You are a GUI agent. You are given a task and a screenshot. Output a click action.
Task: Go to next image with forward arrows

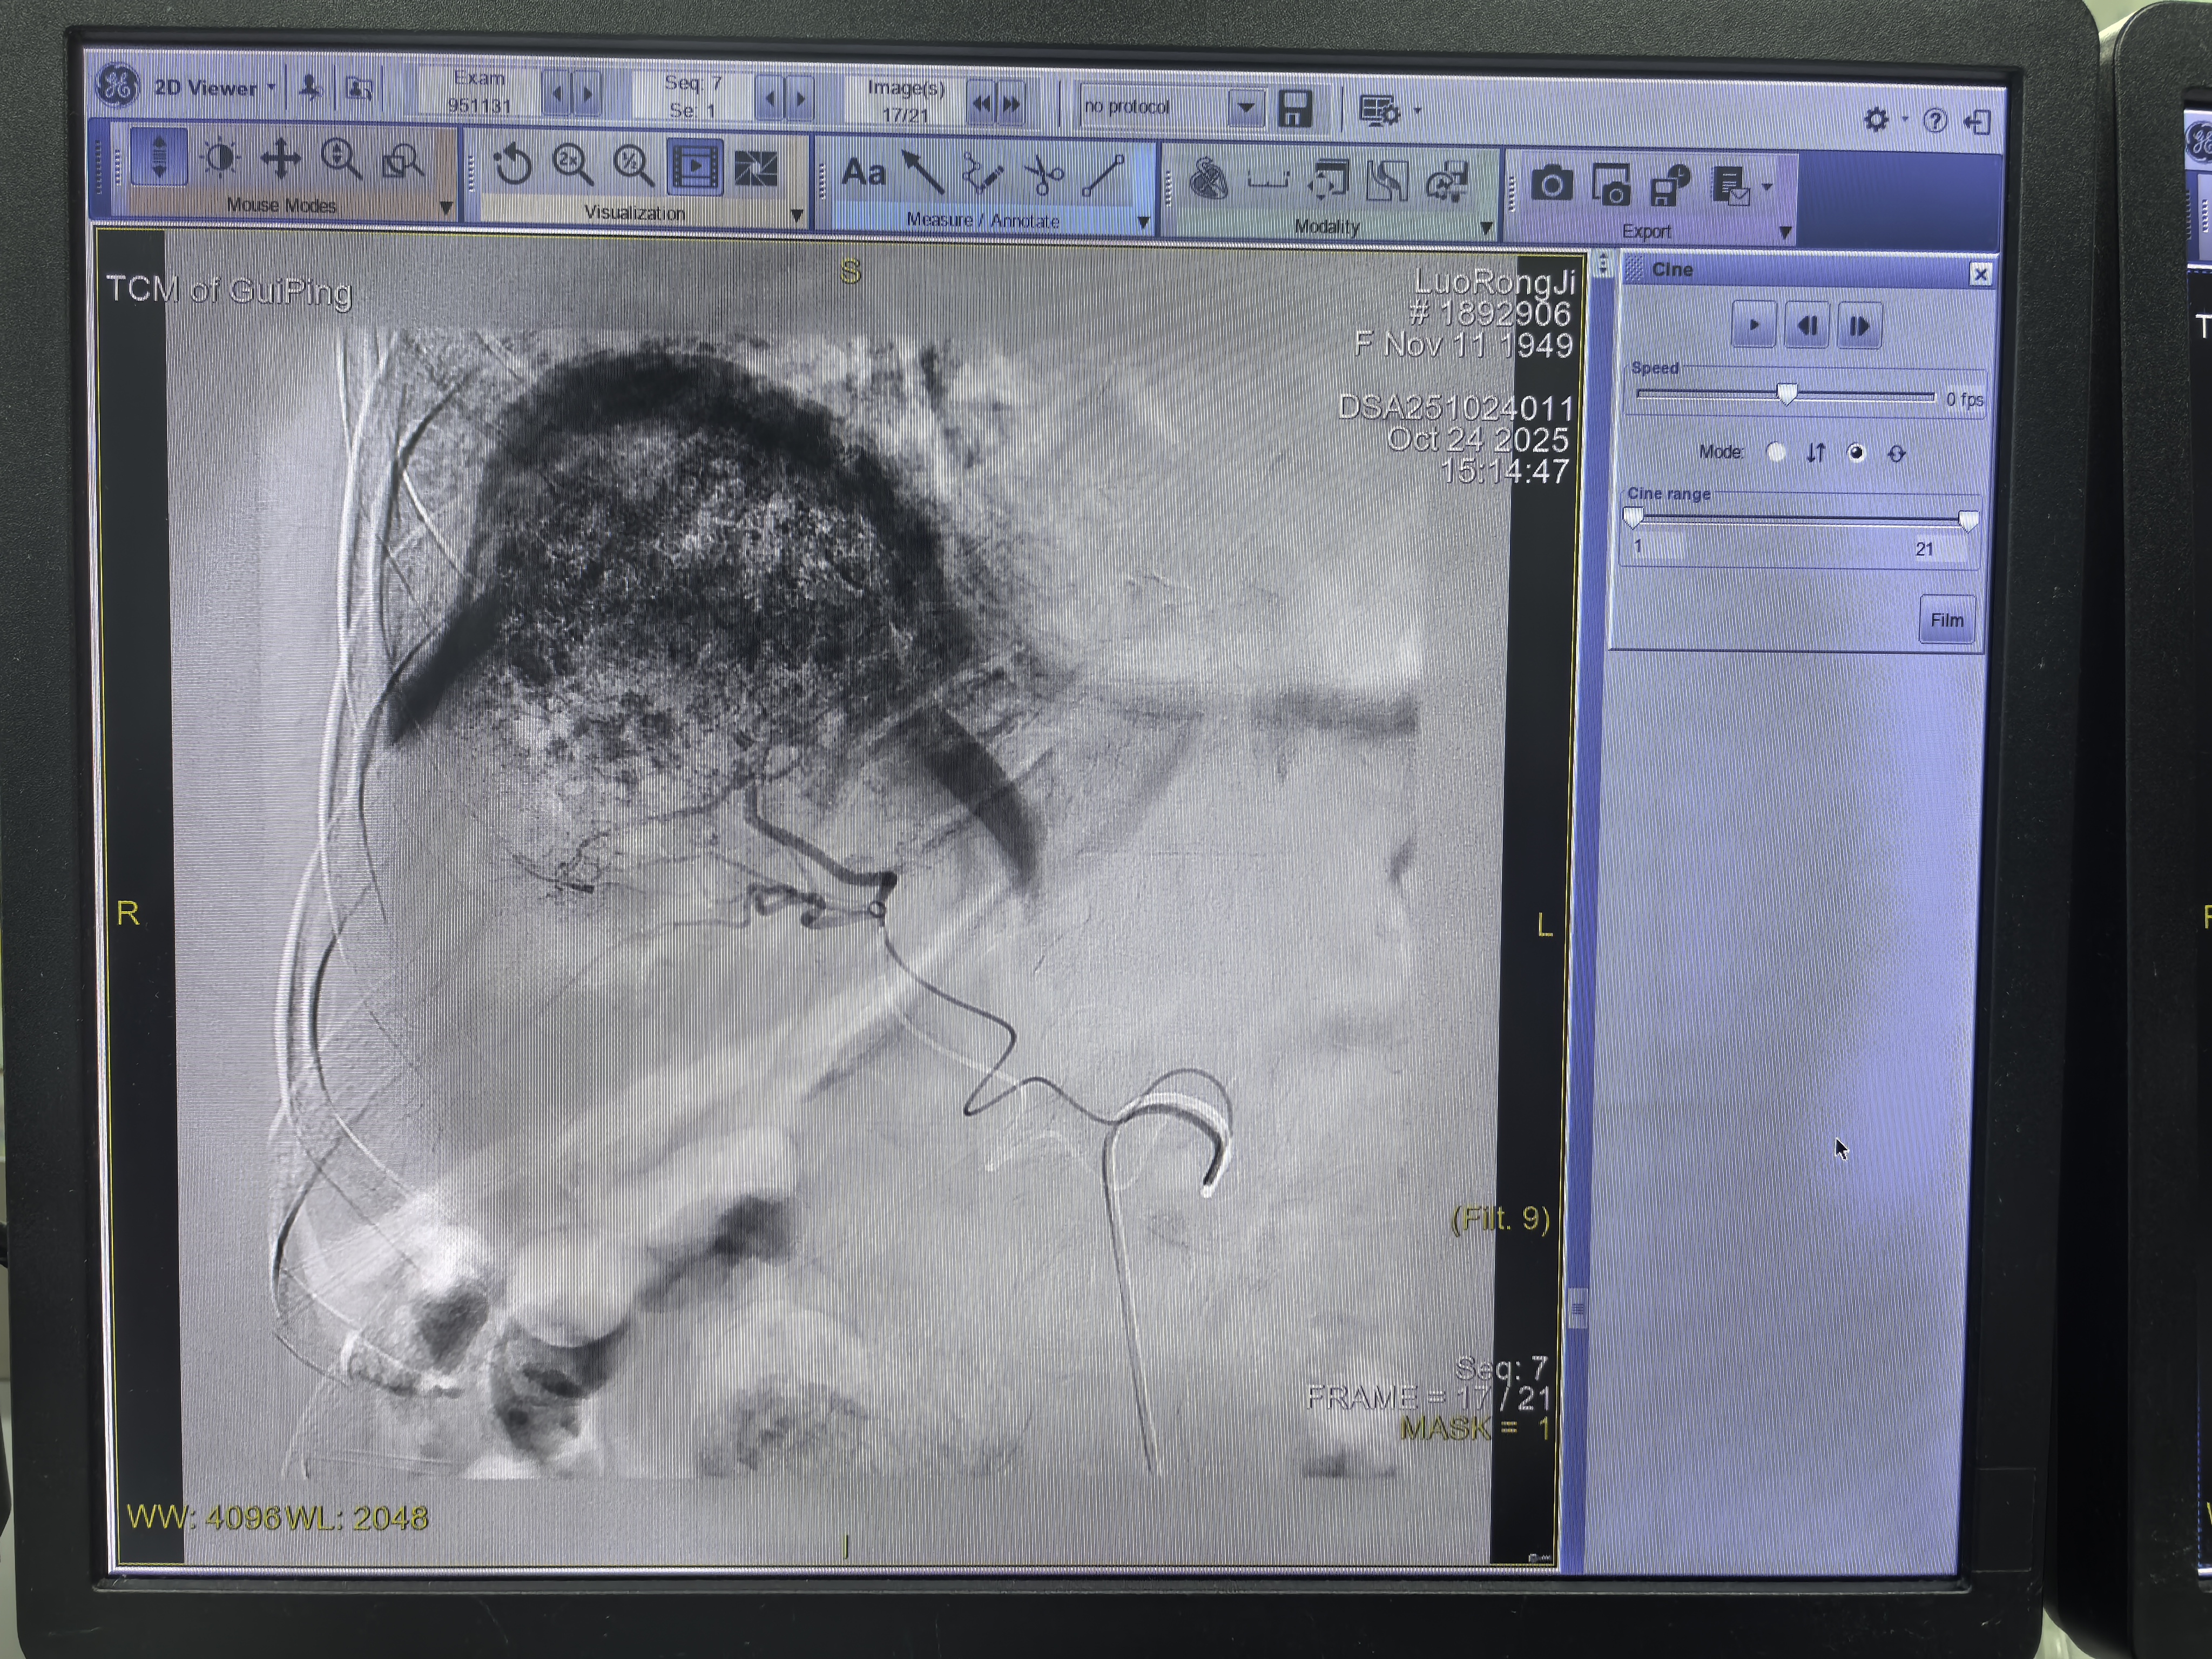click(x=1012, y=103)
